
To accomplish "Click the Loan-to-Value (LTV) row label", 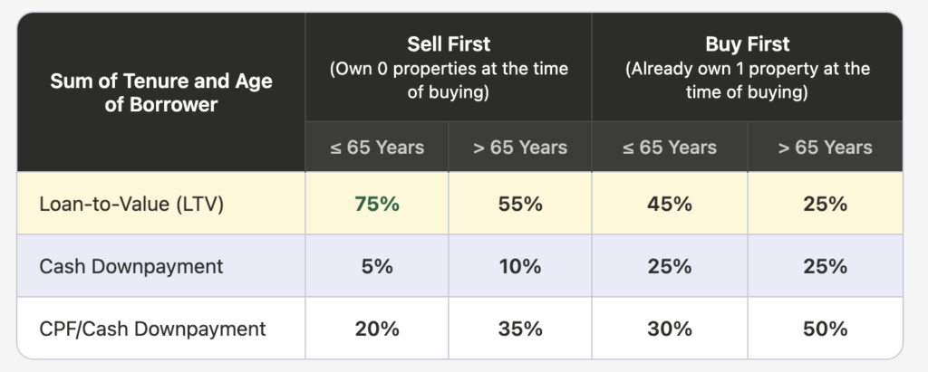I will pos(131,204).
